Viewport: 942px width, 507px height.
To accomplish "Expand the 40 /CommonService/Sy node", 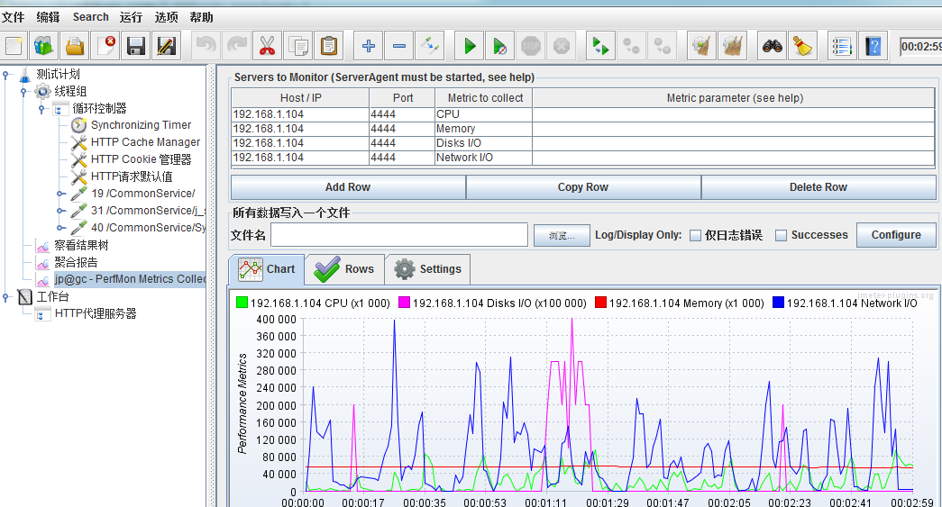I will 60,228.
